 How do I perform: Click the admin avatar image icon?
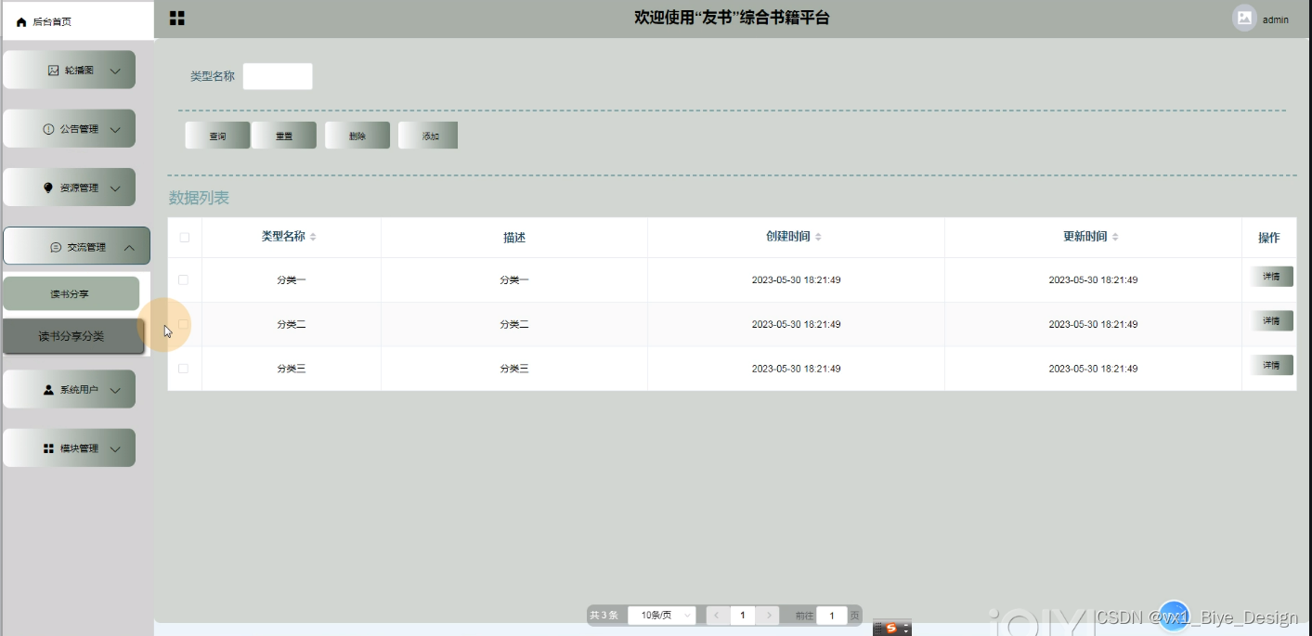click(1244, 19)
